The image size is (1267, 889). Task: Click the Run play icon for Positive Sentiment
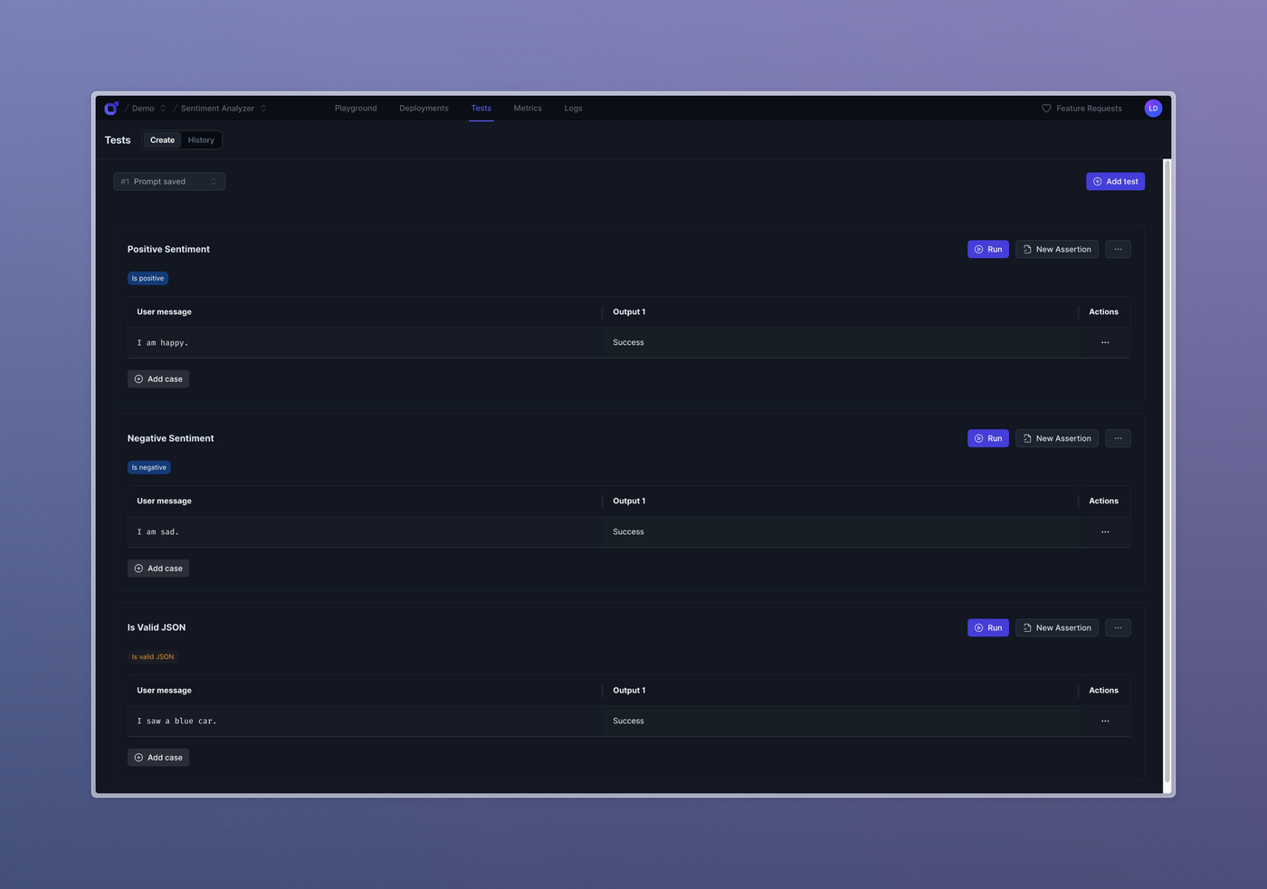[977, 249]
